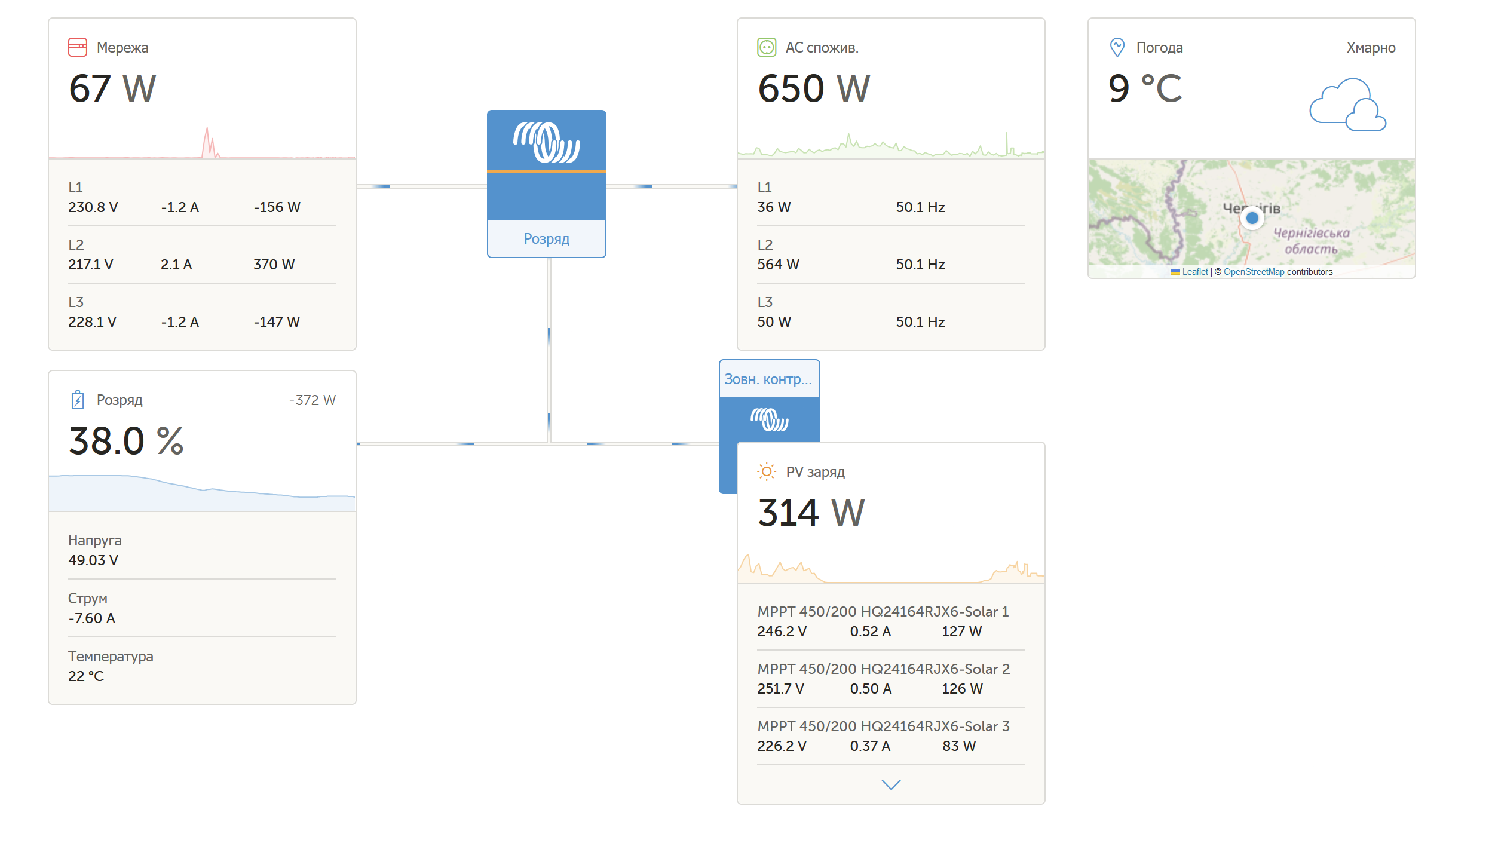Click the Victron logo on Зовн. контр block
1492x843 pixels.
click(x=769, y=419)
